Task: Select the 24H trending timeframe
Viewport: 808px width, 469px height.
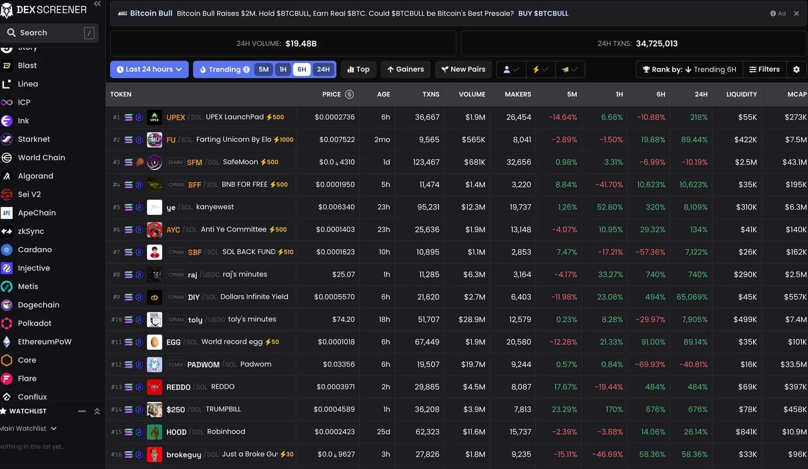Action: [x=323, y=70]
